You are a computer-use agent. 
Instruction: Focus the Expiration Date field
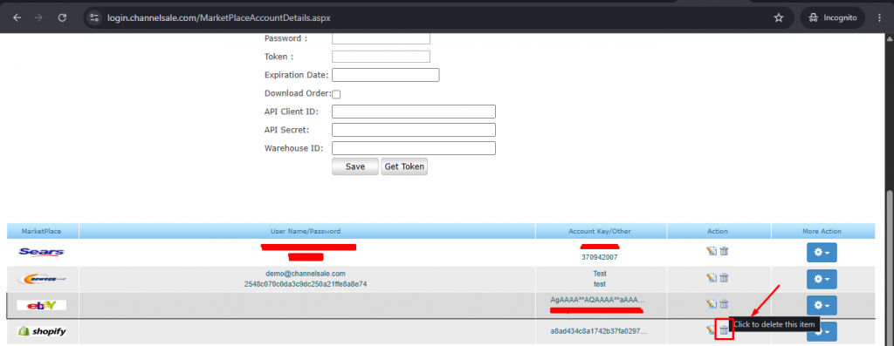tap(385, 75)
